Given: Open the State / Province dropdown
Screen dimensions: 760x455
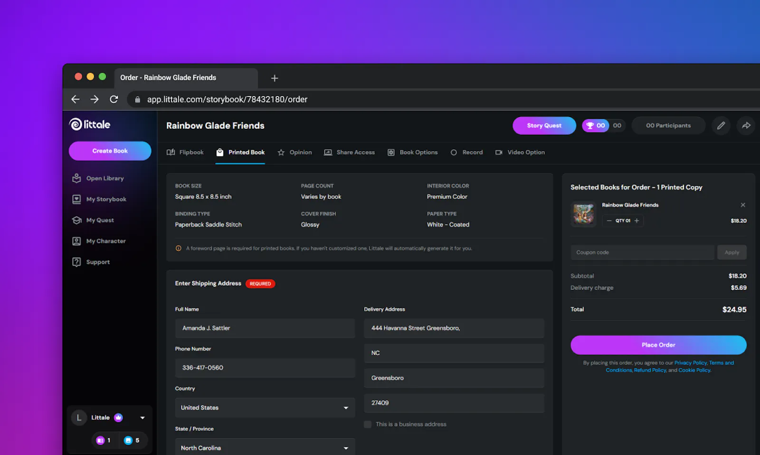Looking at the screenshot, I should tap(265, 447).
